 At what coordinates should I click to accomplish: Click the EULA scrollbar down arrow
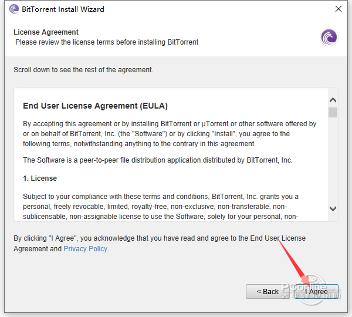(333, 208)
